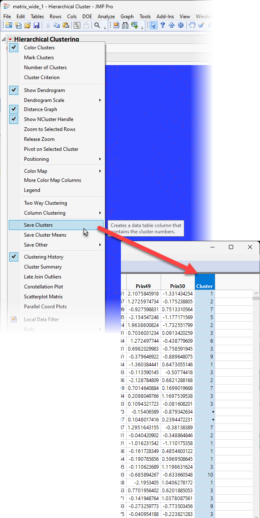Click the Distribution toolbar icon after Search
Image resolution: width=260 pixels, height=518 pixels.
116,25
